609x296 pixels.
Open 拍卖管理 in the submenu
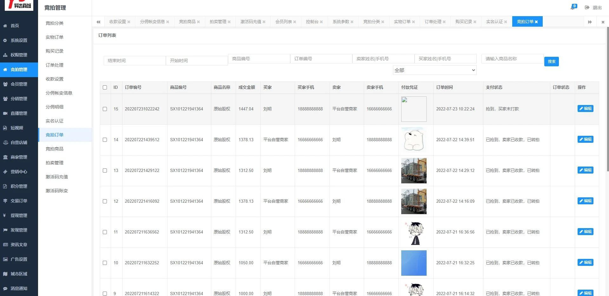(x=55, y=163)
